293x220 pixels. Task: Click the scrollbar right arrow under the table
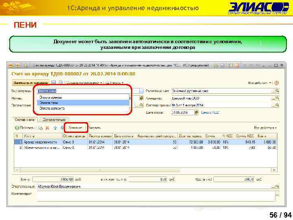point(274,170)
